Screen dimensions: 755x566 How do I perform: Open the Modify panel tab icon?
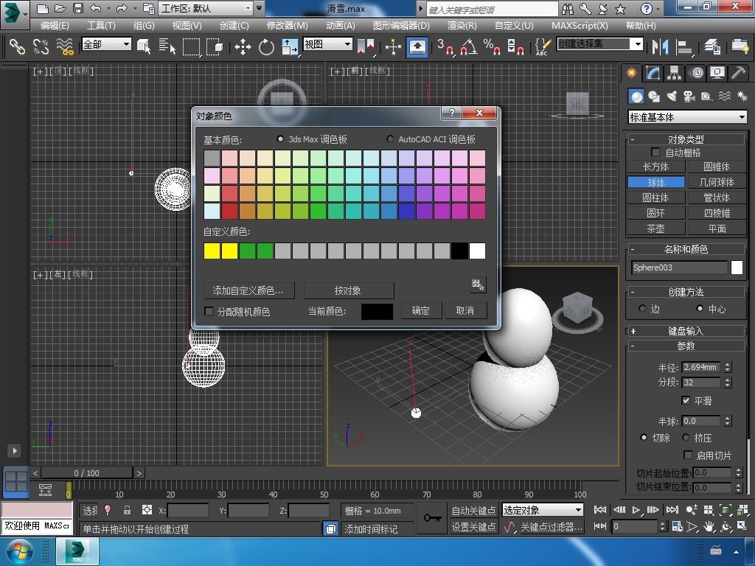(653, 73)
